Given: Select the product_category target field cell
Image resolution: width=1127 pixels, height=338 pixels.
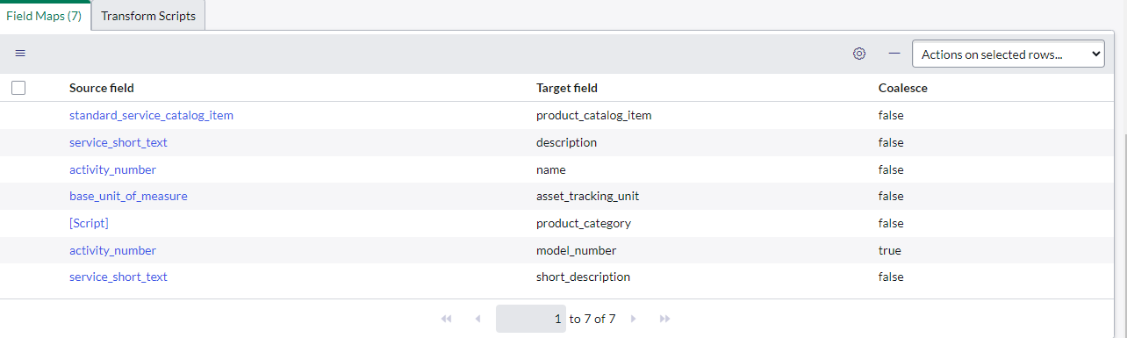Looking at the screenshot, I should (584, 223).
